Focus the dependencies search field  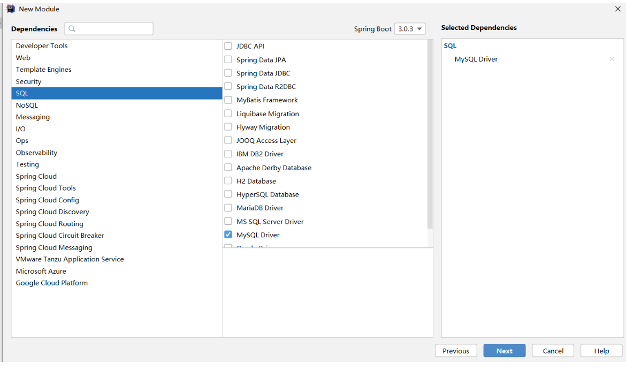[113, 29]
